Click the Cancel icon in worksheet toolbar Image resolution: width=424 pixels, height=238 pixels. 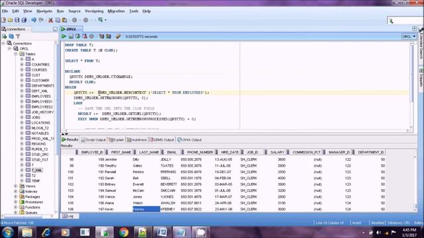coord(91,36)
